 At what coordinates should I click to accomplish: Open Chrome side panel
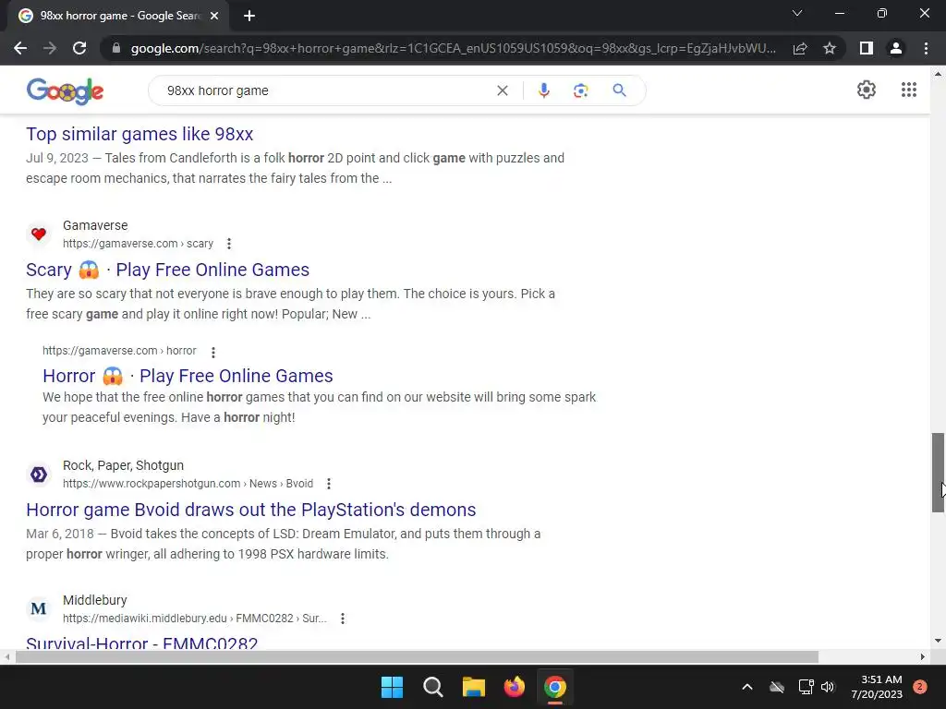click(x=867, y=48)
